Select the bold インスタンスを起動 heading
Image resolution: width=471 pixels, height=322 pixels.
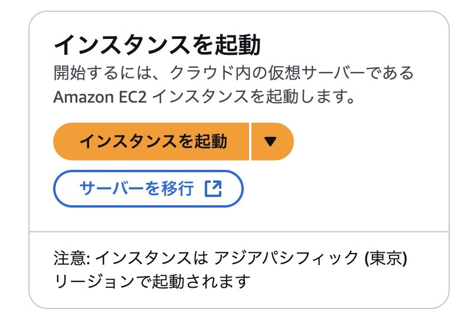point(157,44)
